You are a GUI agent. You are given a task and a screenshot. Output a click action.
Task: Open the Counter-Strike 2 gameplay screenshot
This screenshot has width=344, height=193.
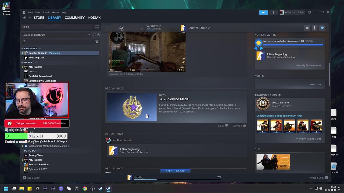coord(147,52)
